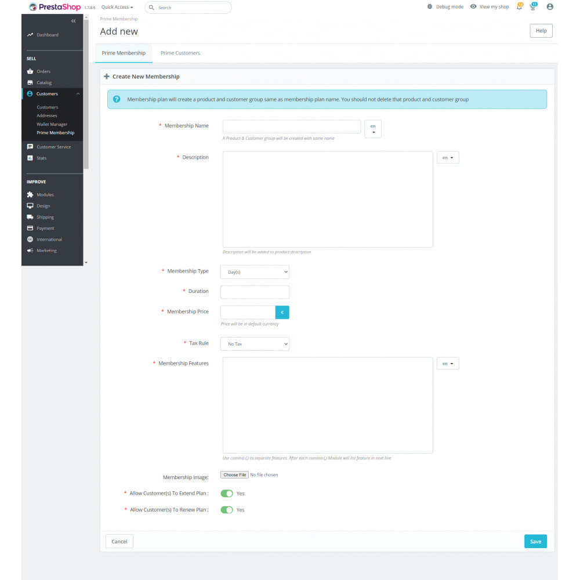Open notifications bell icon
580x580 pixels.
[x=519, y=6]
